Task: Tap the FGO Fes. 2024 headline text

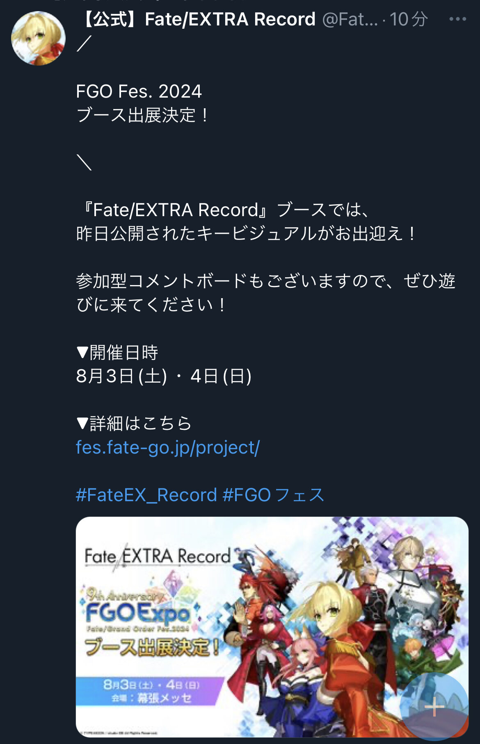Action: pos(139,91)
